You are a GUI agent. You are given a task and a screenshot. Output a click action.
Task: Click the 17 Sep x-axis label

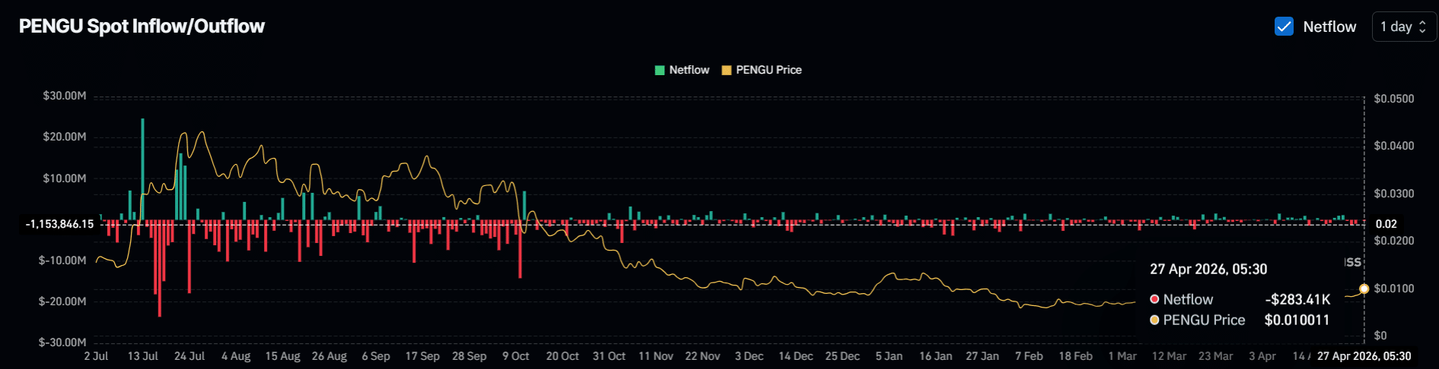coord(422,356)
